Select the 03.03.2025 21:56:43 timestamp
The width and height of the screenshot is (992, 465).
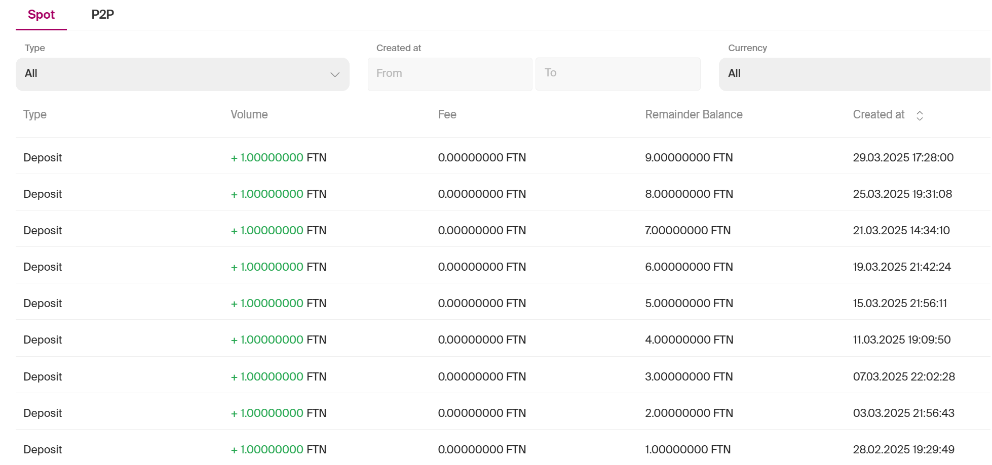(x=904, y=413)
